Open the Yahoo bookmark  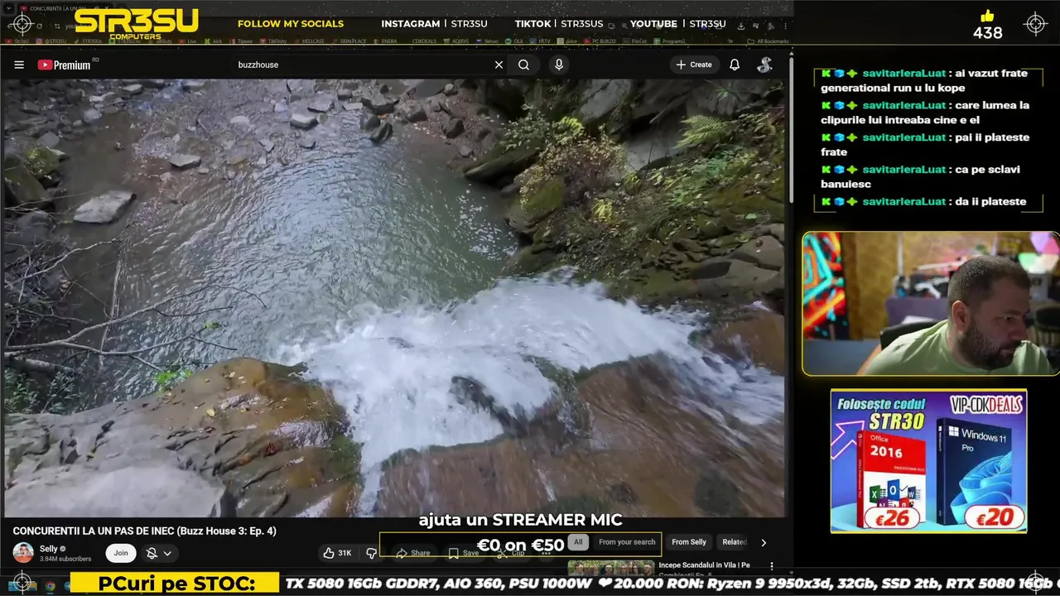(x=487, y=40)
